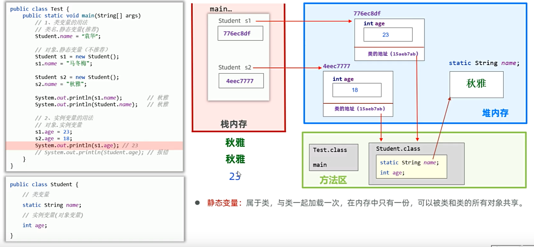This screenshot has height=247, width=534.
Task: Select the int age box containing 18
Action: click(357, 90)
